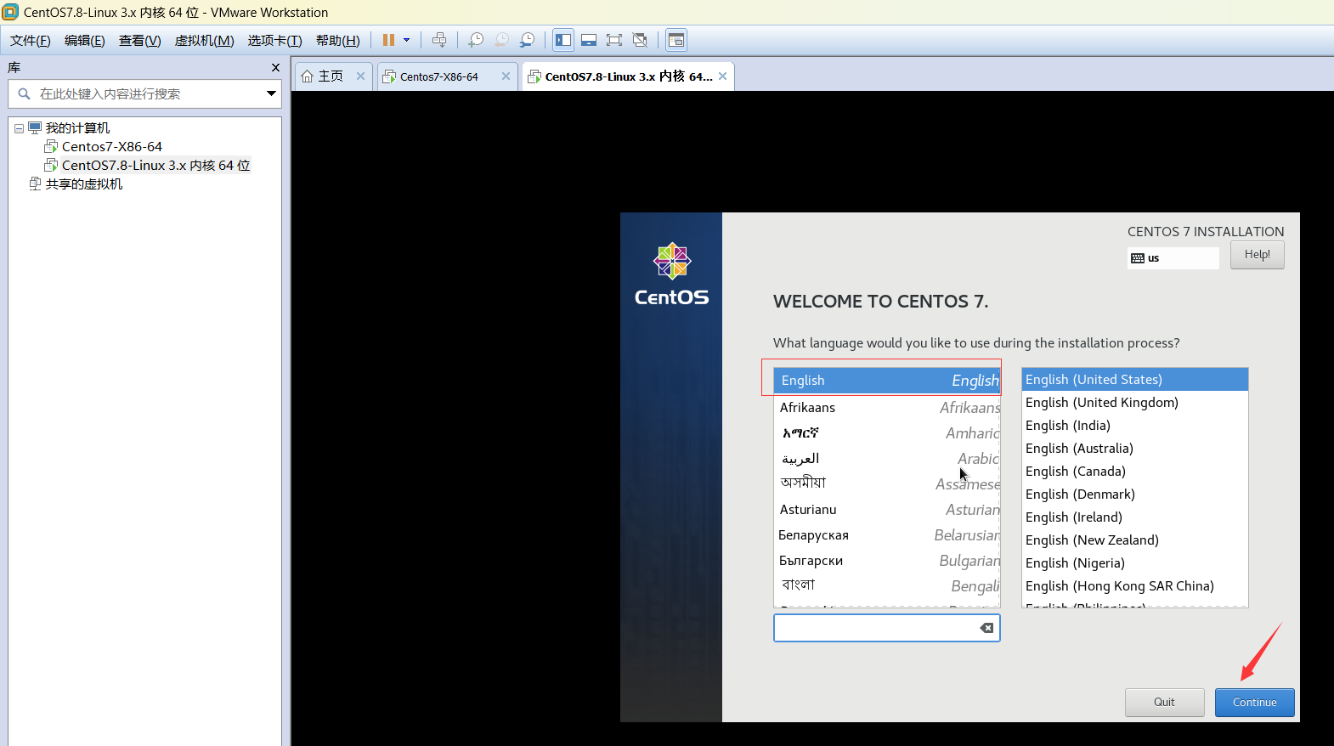Viewport: 1334px width, 746px height.
Task: Select Assamese in the language list
Action: pos(887,484)
